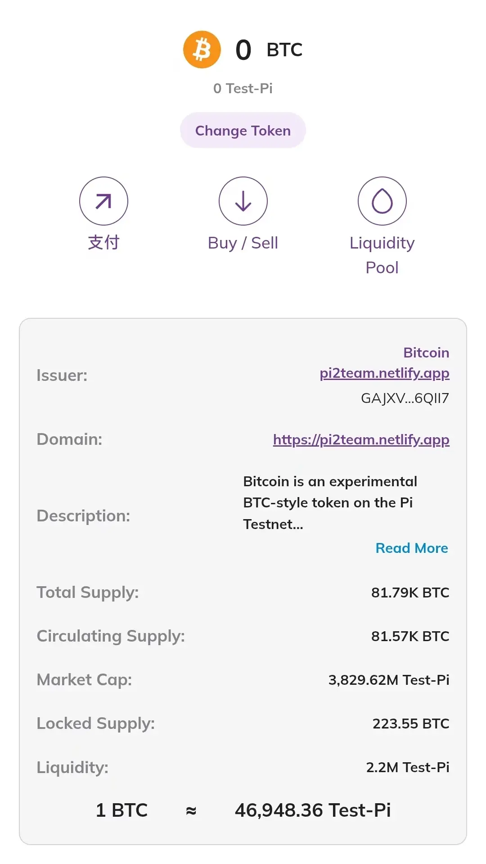This screenshot has height=864, width=486.
Task: Tap the down-arrow Buy / Sell icon
Action: point(243,201)
